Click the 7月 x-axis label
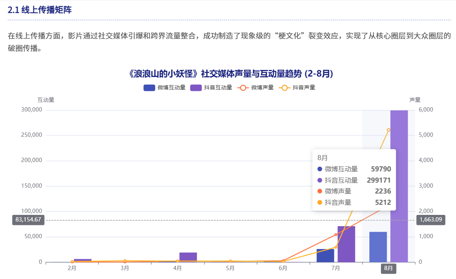 (336, 268)
